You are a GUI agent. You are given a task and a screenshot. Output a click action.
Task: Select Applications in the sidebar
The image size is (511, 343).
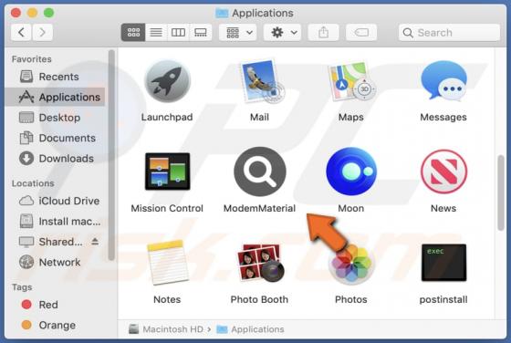tap(56, 97)
